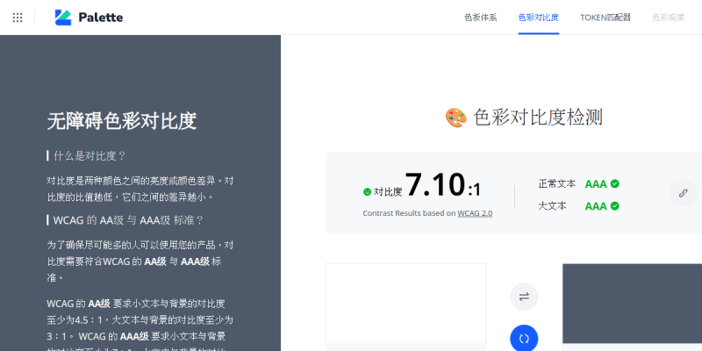The height and width of the screenshot is (351, 702).
Task: Go to the 色彩探索 tab
Action: 669,18
